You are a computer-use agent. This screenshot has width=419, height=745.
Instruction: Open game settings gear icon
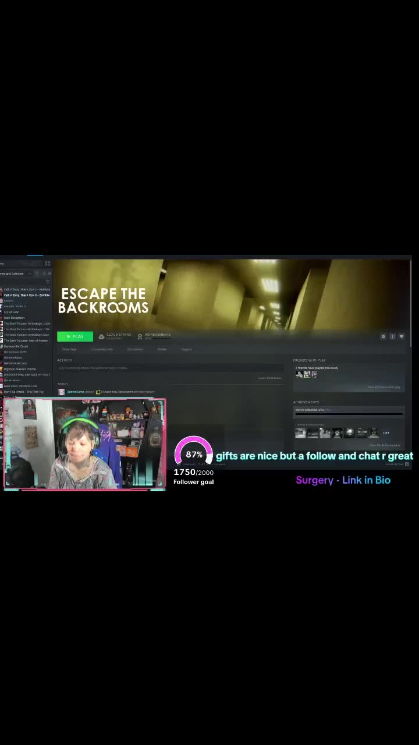(383, 336)
